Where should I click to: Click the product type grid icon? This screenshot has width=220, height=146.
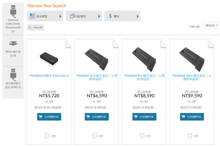(32, 16)
